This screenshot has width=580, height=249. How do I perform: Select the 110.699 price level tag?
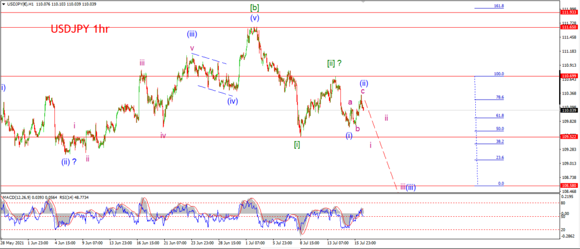point(570,76)
